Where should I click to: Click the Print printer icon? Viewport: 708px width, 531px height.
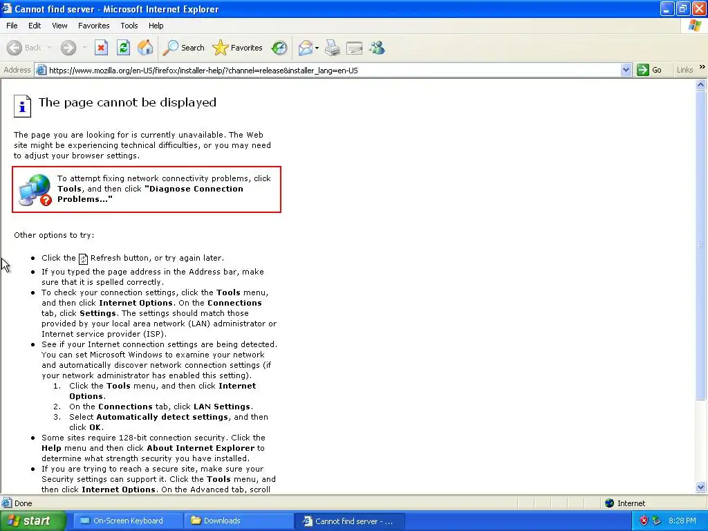333,48
